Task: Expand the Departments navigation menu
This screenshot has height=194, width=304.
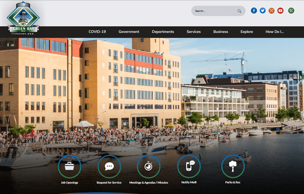Action: pos(163,32)
